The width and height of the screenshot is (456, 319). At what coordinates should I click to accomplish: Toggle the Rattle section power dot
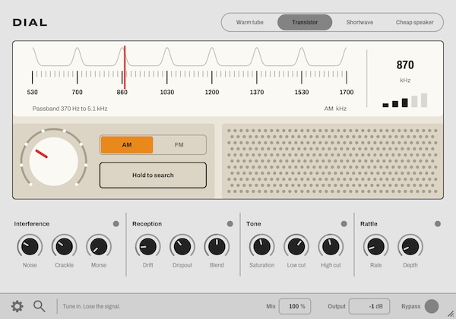tap(438, 224)
